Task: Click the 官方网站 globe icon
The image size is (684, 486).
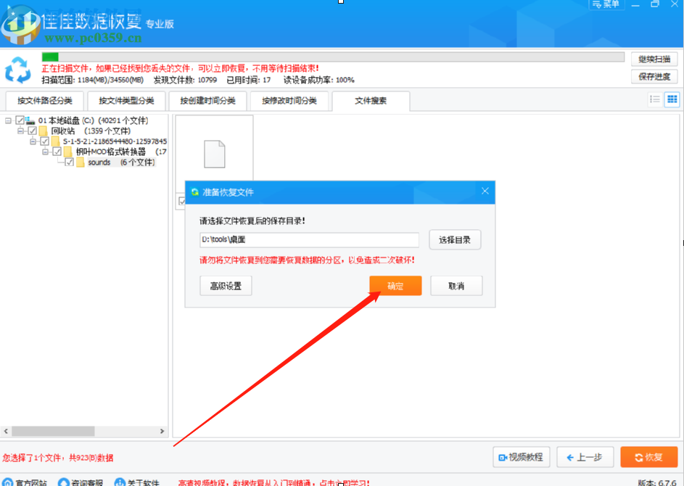Action: [x=9, y=480]
